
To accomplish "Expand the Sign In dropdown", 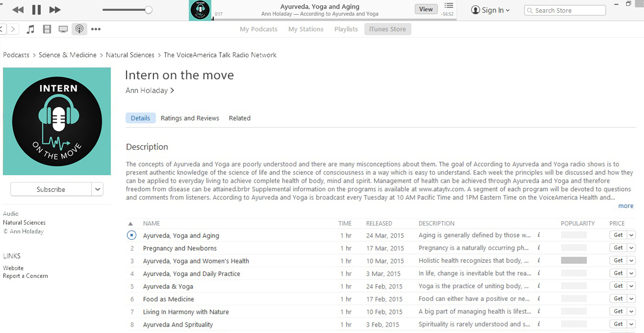I will [x=507, y=10].
